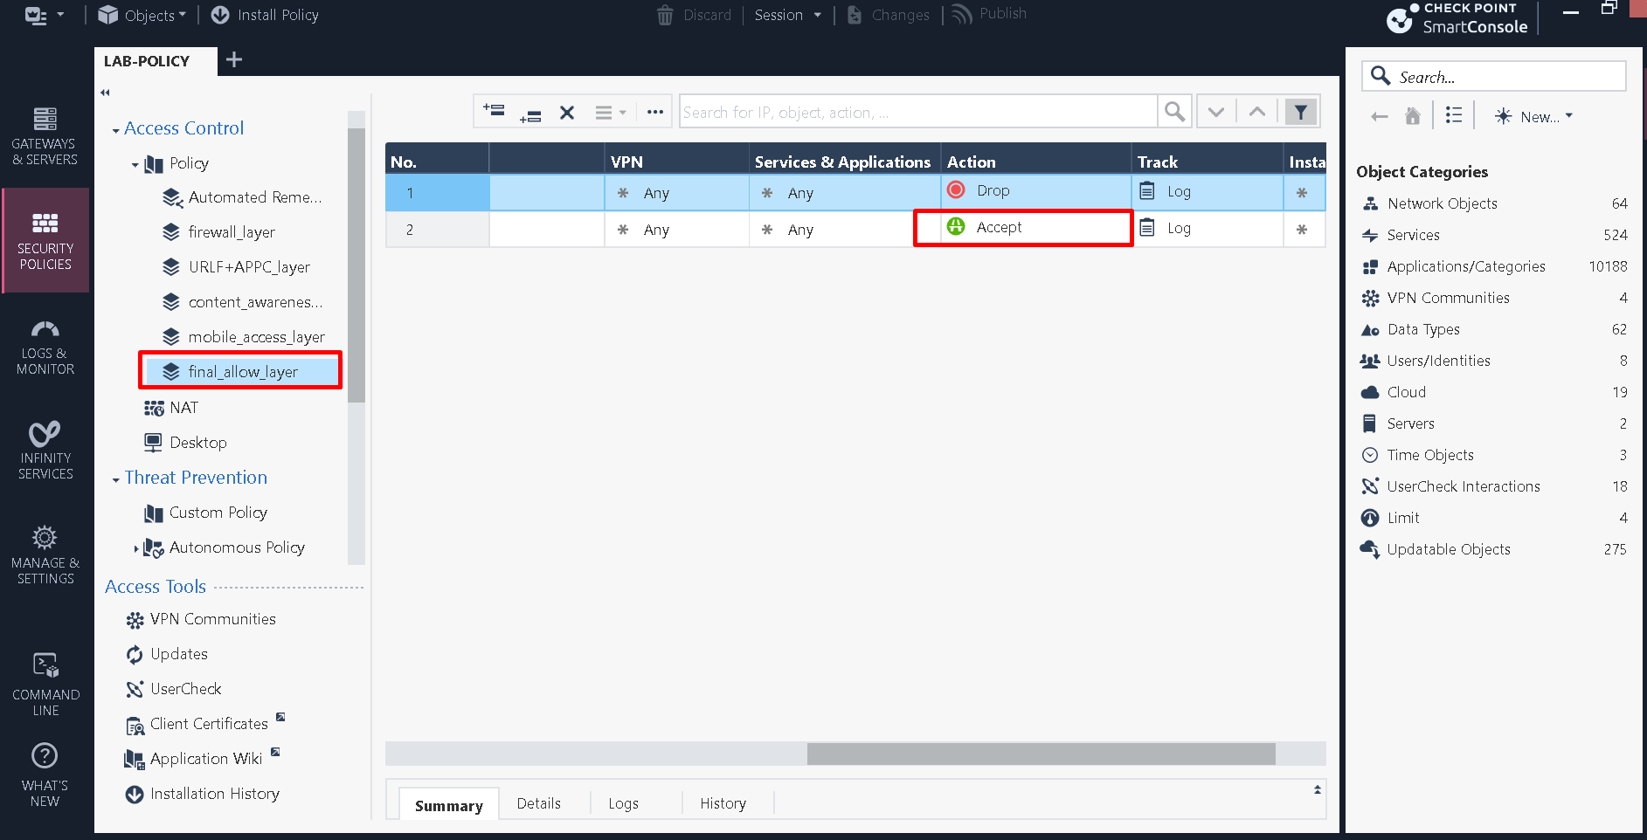Open the Session dropdown
Image resolution: width=1647 pixels, height=840 pixels.
pos(786,15)
